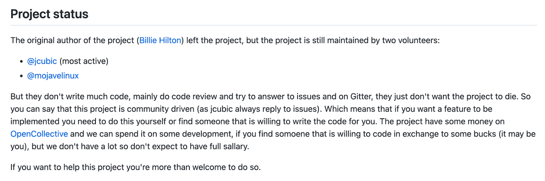Click the bullet point before @mojavelinux
545x181 pixels.
point(21,76)
